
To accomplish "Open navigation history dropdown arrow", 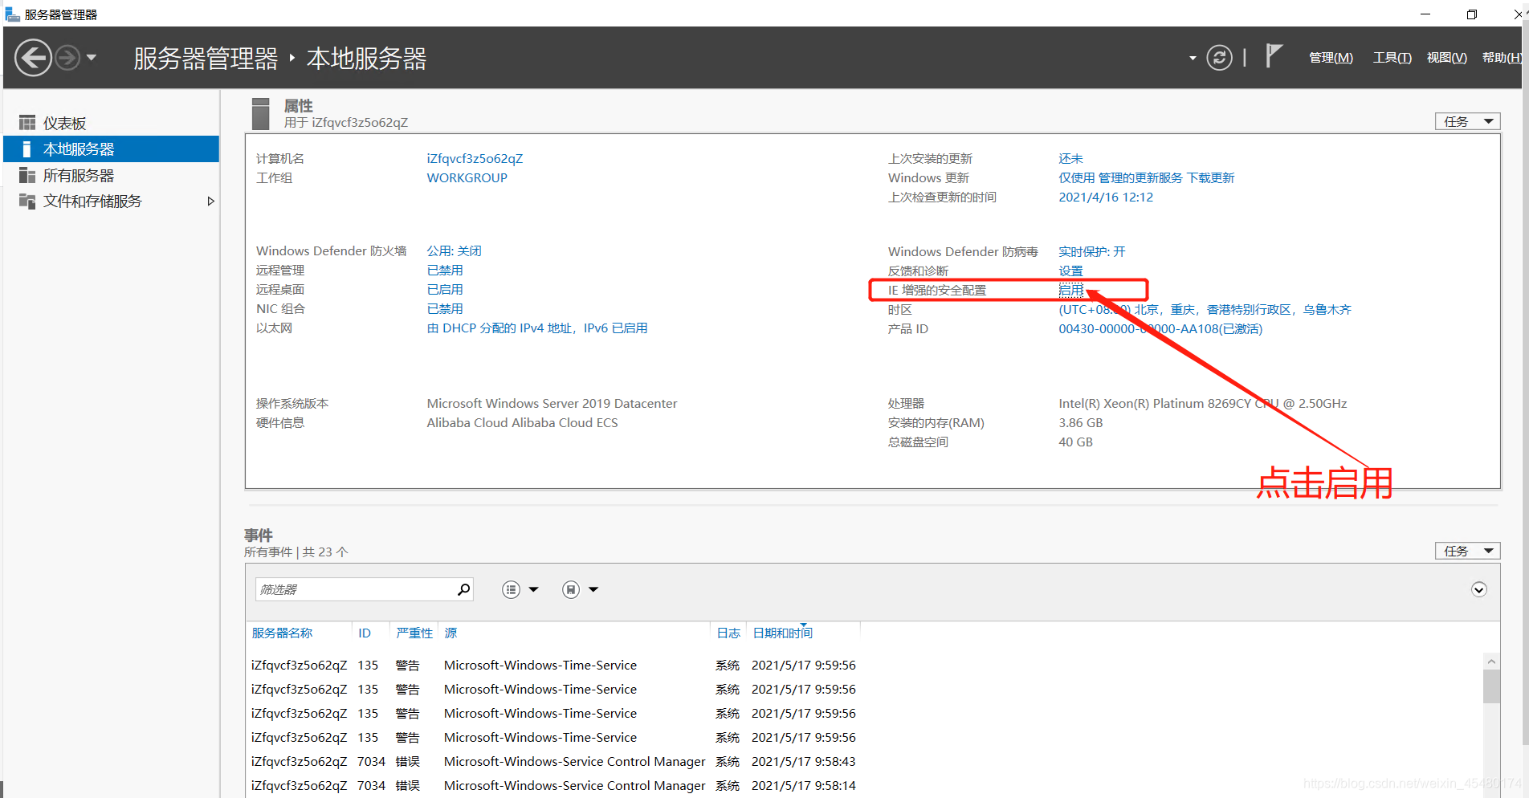I will [92, 58].
